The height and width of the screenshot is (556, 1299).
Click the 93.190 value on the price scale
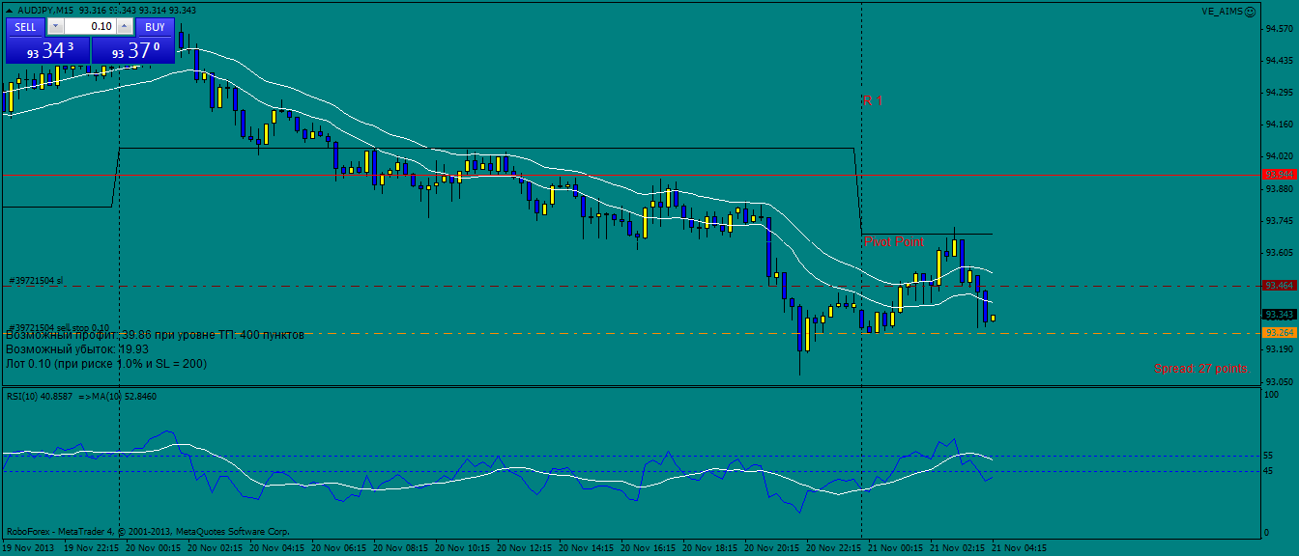click(1280, 349)
